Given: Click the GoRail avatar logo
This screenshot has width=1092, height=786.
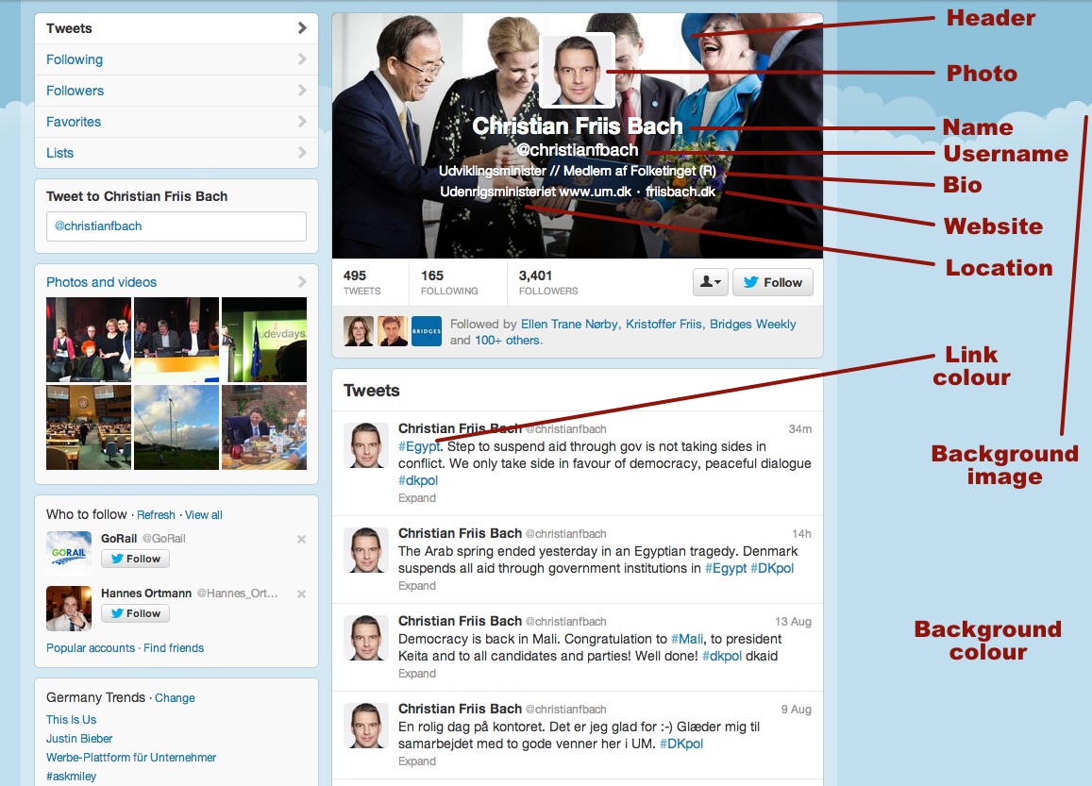Looking at the screenshot, I should click(69, 554).
